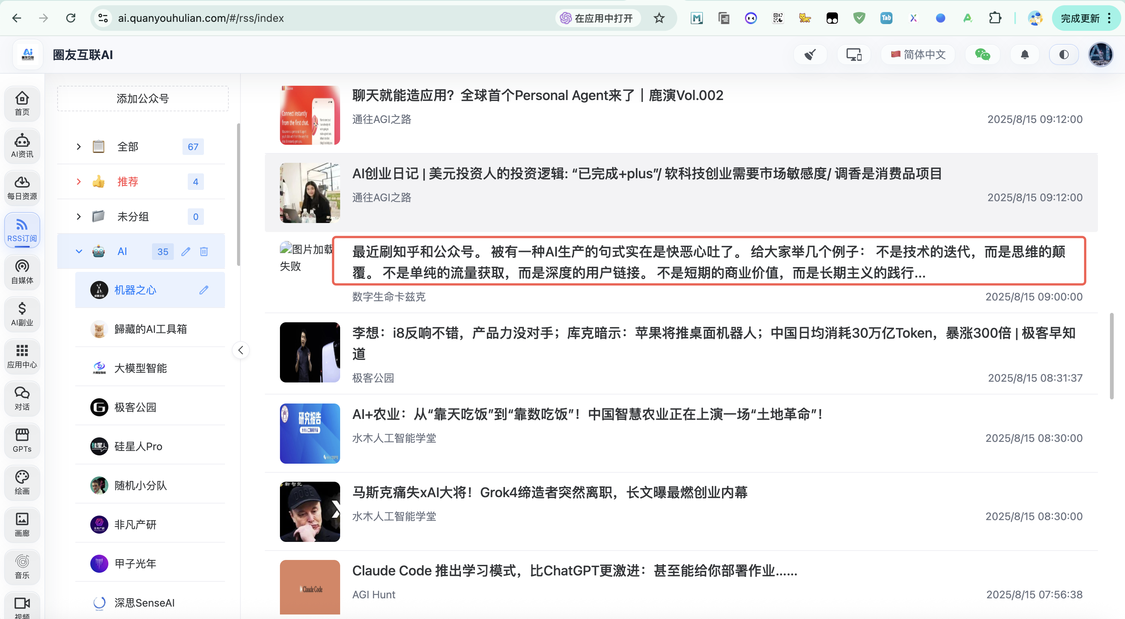This screenshot has width=1125, height=619.
Task: Expand the 全部 group
Action: pos(79,147)
